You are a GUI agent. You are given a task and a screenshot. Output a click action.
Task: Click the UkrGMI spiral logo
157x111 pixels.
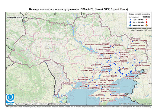[10, 98]
